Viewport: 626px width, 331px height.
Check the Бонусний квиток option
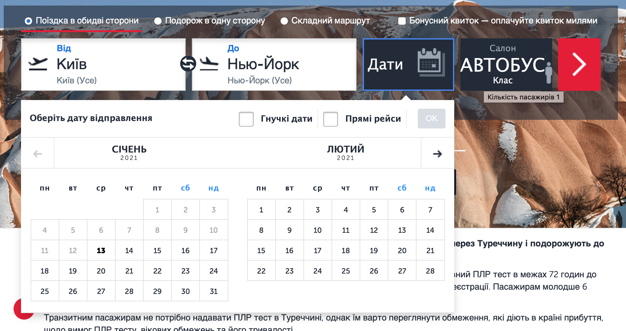click(x=402, y=21)
